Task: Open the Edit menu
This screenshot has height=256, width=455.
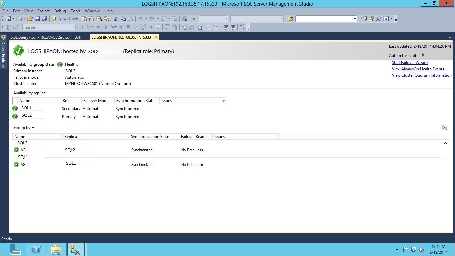Action: coord(16,11)
